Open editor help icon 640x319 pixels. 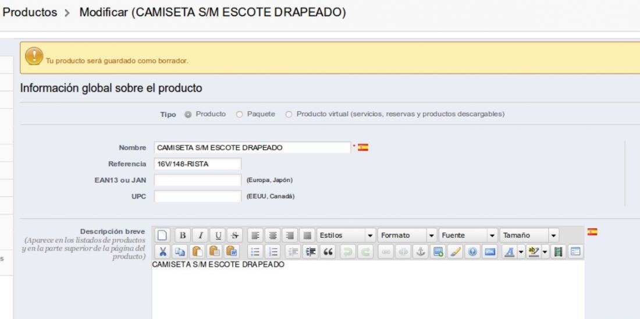[x=472, y=252]
